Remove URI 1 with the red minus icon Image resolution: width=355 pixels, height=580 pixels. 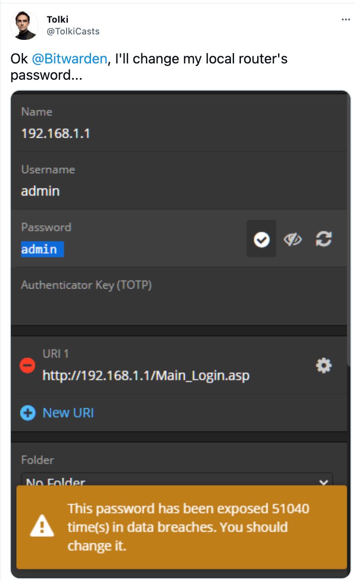pyautogui.click(x=28, y=365)
